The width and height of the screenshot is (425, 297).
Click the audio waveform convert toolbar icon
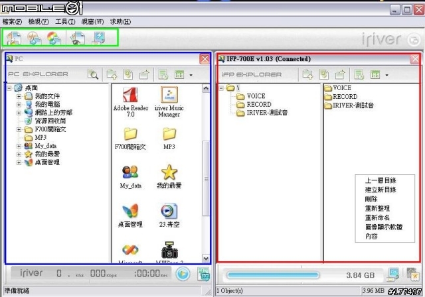point(35,38)
